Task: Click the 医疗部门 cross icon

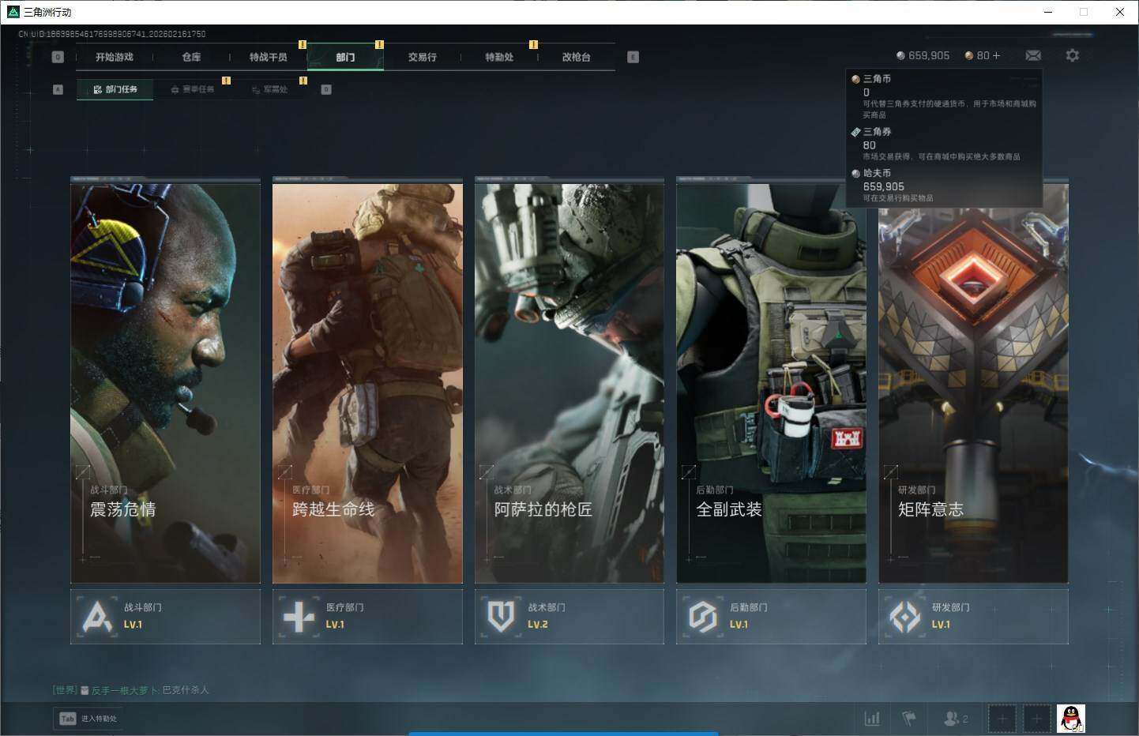Action: click(299, 617)
